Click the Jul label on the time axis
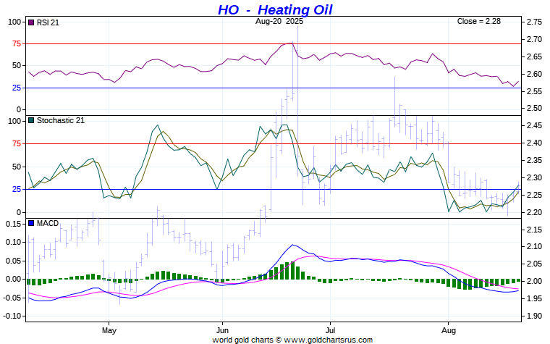Screen dimensions: 550x344 point(330,330)
